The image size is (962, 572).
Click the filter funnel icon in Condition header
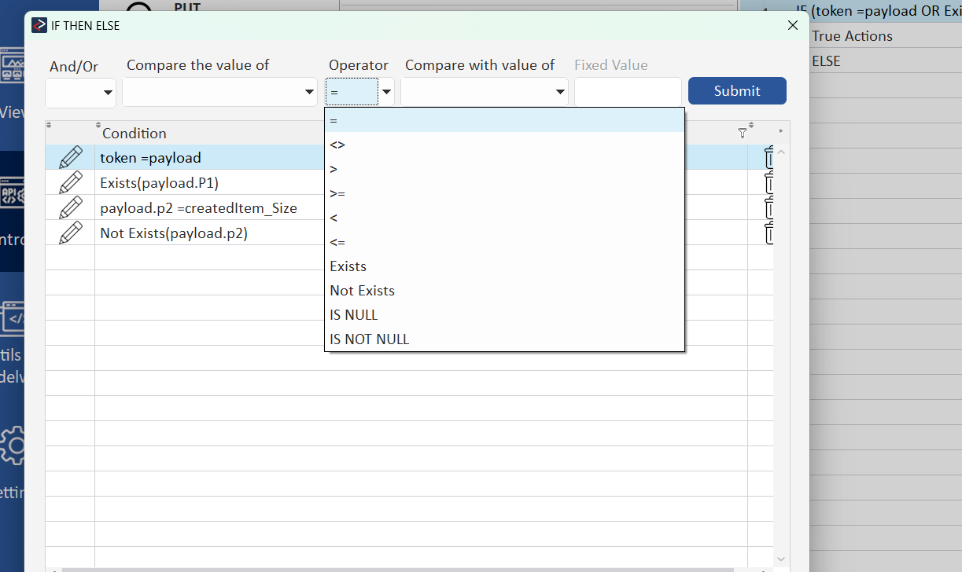coord(742,134)
